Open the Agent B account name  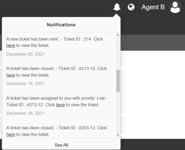(153, 7)
